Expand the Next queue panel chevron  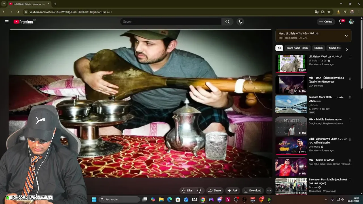point(346,36)
